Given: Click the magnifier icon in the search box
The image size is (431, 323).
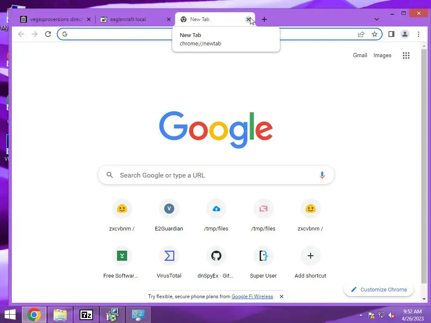Looking at the screenshot, I should 110,175.
